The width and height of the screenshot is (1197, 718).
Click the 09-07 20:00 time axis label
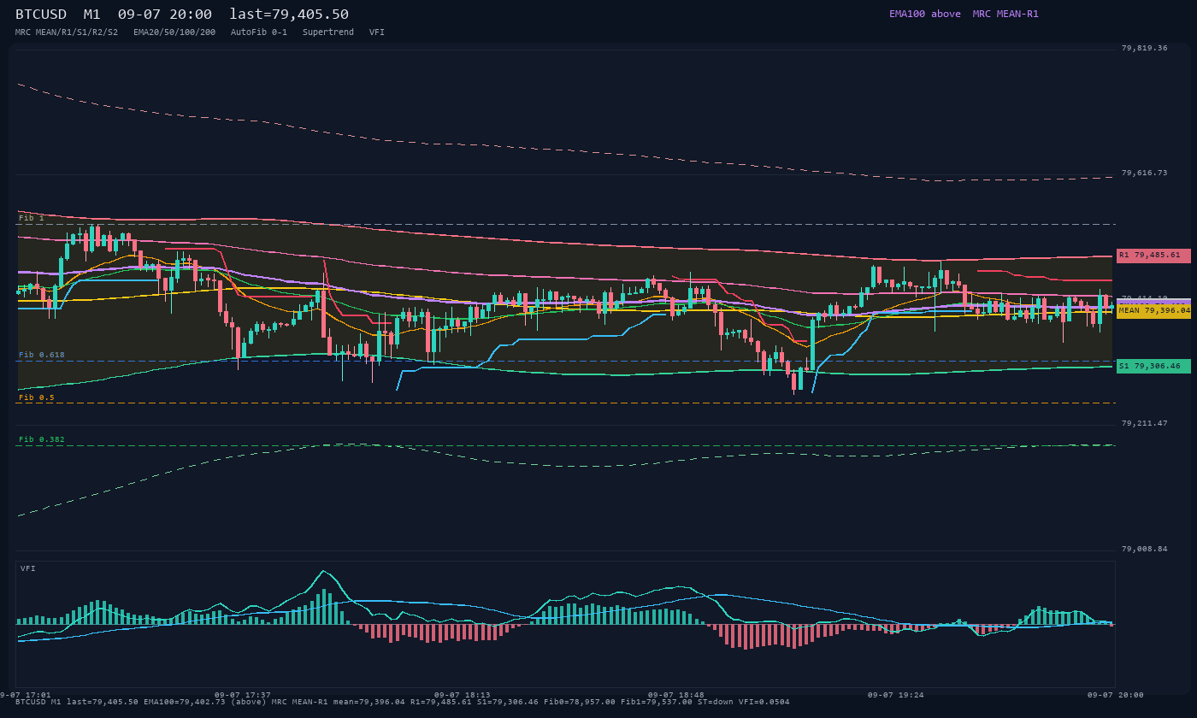coord(1116,695)
